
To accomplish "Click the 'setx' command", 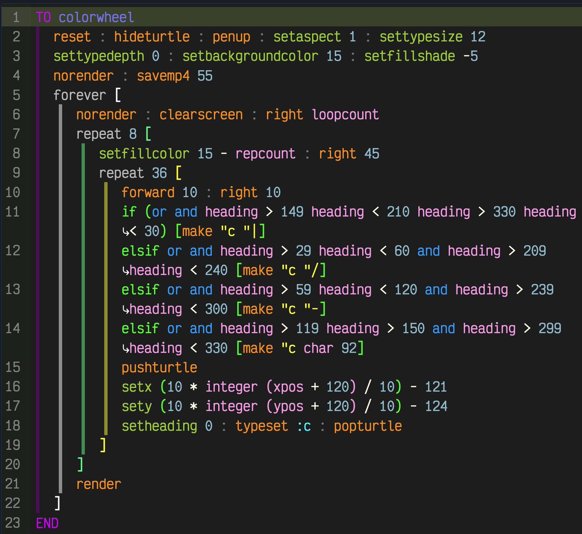I will tap(137, 387).
